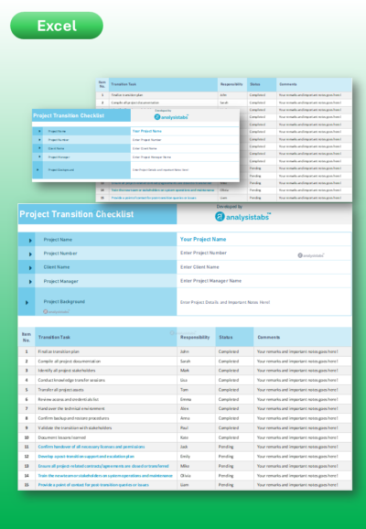Click the arrow icon beside Project Background
Viewport: 366px width, 529px height.
click(27, 303)
